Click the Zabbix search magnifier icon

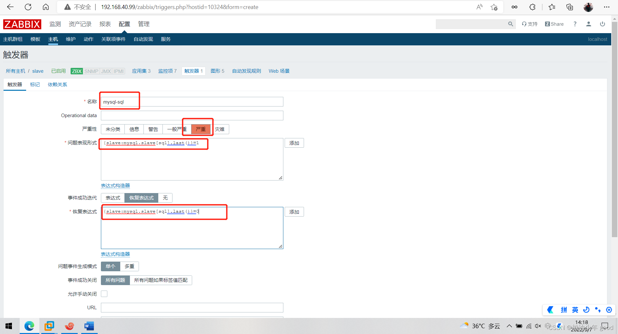click(x=510, y=24)
